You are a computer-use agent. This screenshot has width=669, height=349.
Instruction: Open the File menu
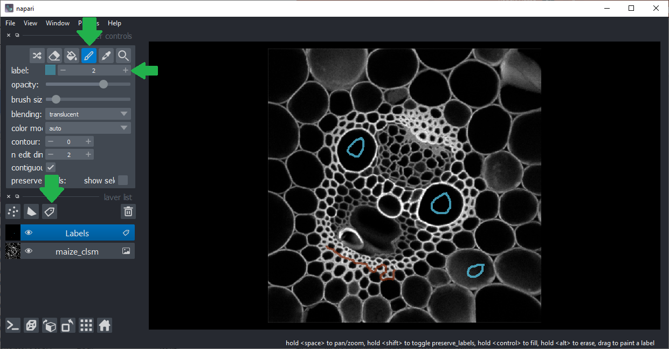coord(10,23)
